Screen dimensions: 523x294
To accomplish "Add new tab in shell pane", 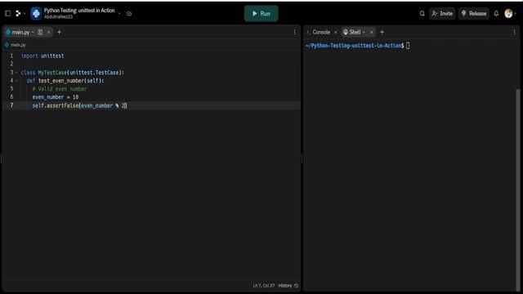I will pos(382,32).
